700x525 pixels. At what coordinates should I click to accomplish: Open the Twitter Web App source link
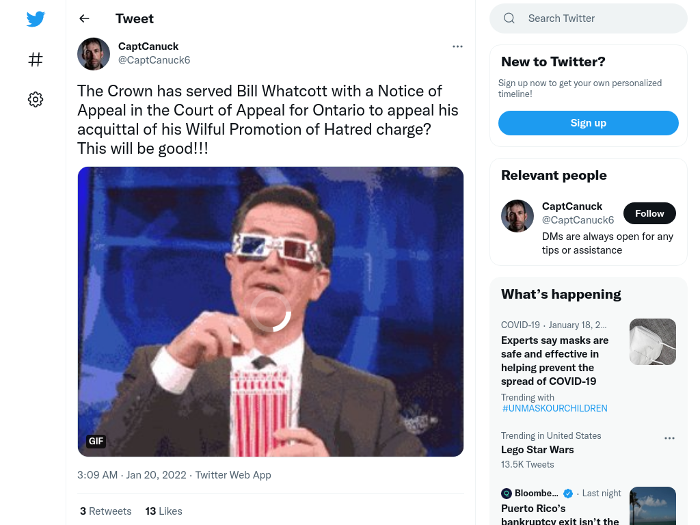click(x=233, y=475)
